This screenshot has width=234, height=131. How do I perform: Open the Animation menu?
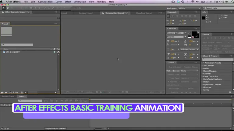80,2
